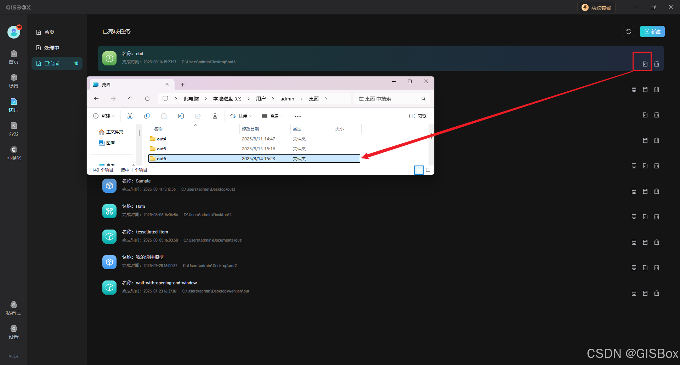
Task: Select the 已完成 item in task menu
Action: (57, 63)
